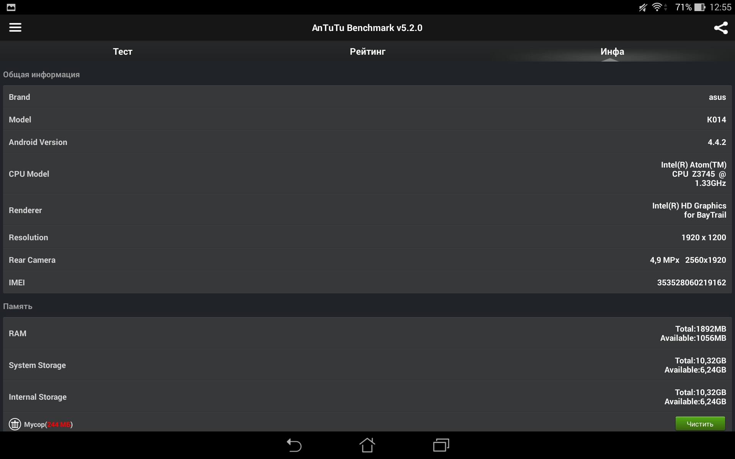Screen dimensions: 735x459
Task: Tap the 4,9 MPx 2560x1920 value
Action: (688, 260)
